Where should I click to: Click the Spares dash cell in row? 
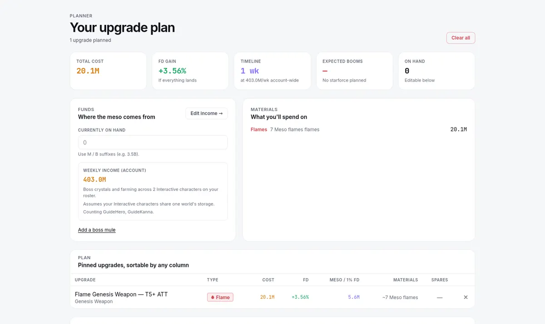tap(440, 297)
